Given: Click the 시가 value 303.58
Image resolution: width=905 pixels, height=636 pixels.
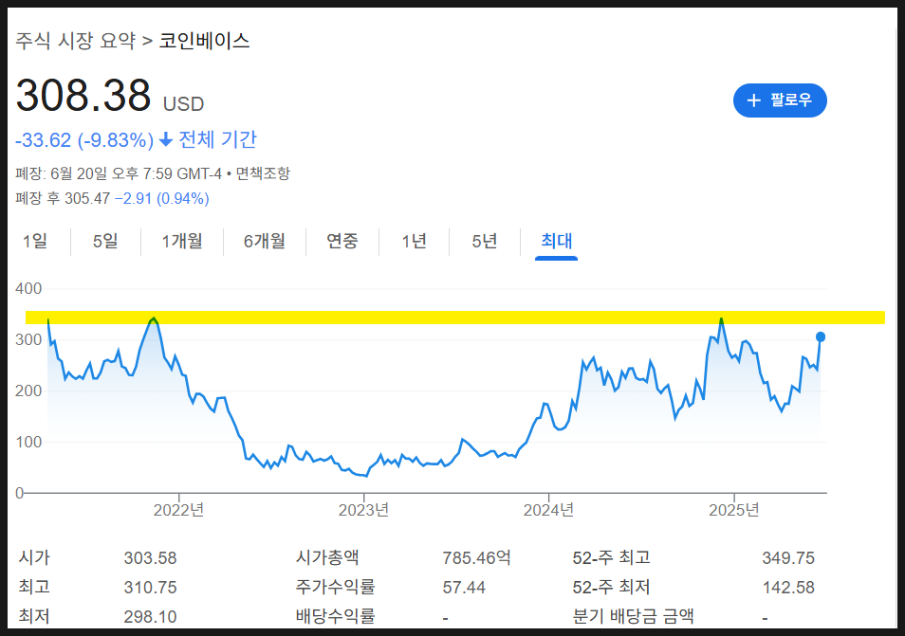Looking at the screenshot, I should [x=150, y=558].
